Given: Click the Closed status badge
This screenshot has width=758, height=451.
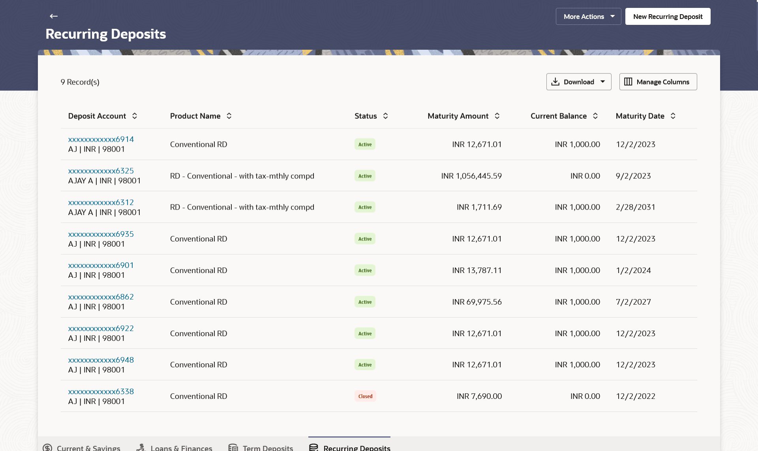Looking at the screenshot, I should pyautogui.click(x=365, y=396).
